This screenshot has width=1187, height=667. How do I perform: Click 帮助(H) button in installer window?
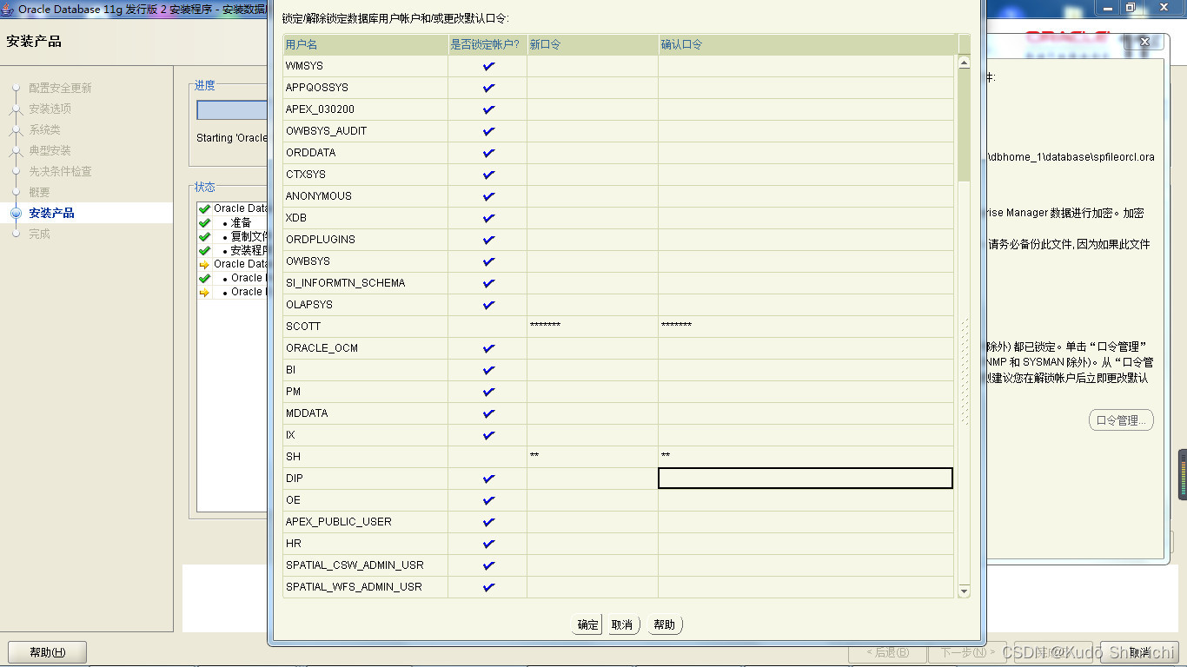[x=47, y=652]
